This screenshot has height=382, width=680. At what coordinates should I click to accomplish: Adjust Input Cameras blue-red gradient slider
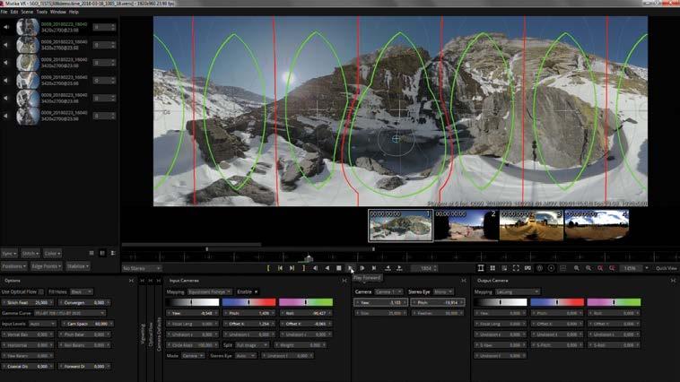pyautogui.click(x=248, y=302)
